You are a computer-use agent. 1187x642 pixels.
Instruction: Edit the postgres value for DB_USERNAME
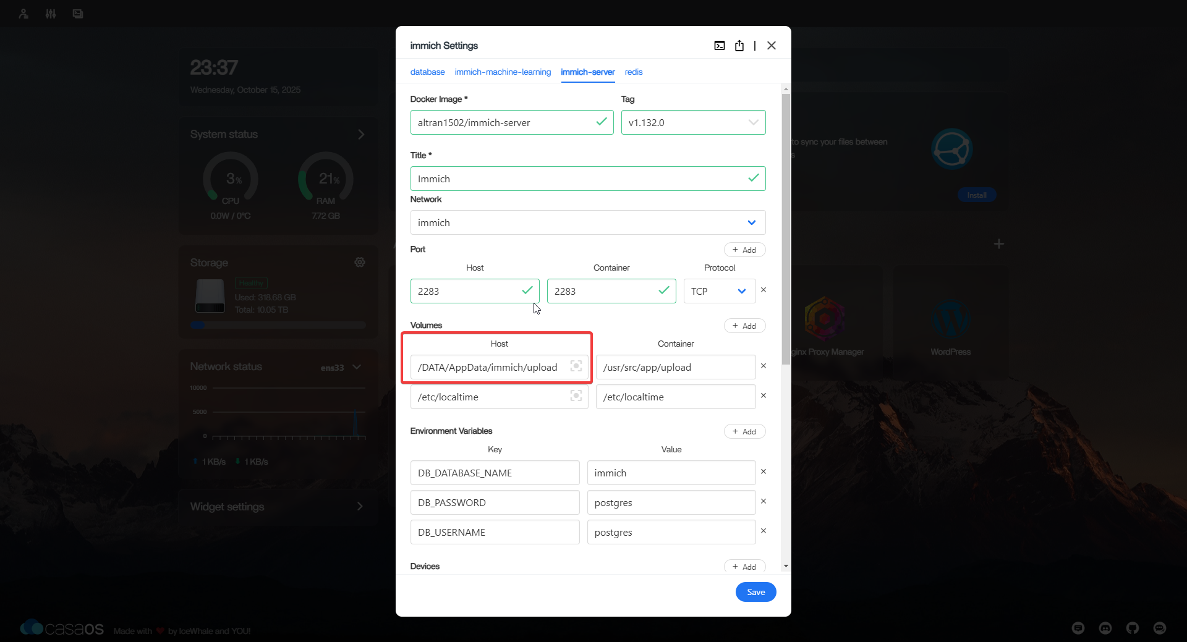tap(671, 532)
